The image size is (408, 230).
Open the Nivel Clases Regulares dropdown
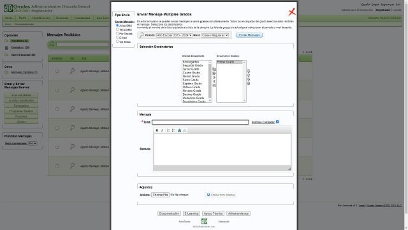click(x=215, y=35)
